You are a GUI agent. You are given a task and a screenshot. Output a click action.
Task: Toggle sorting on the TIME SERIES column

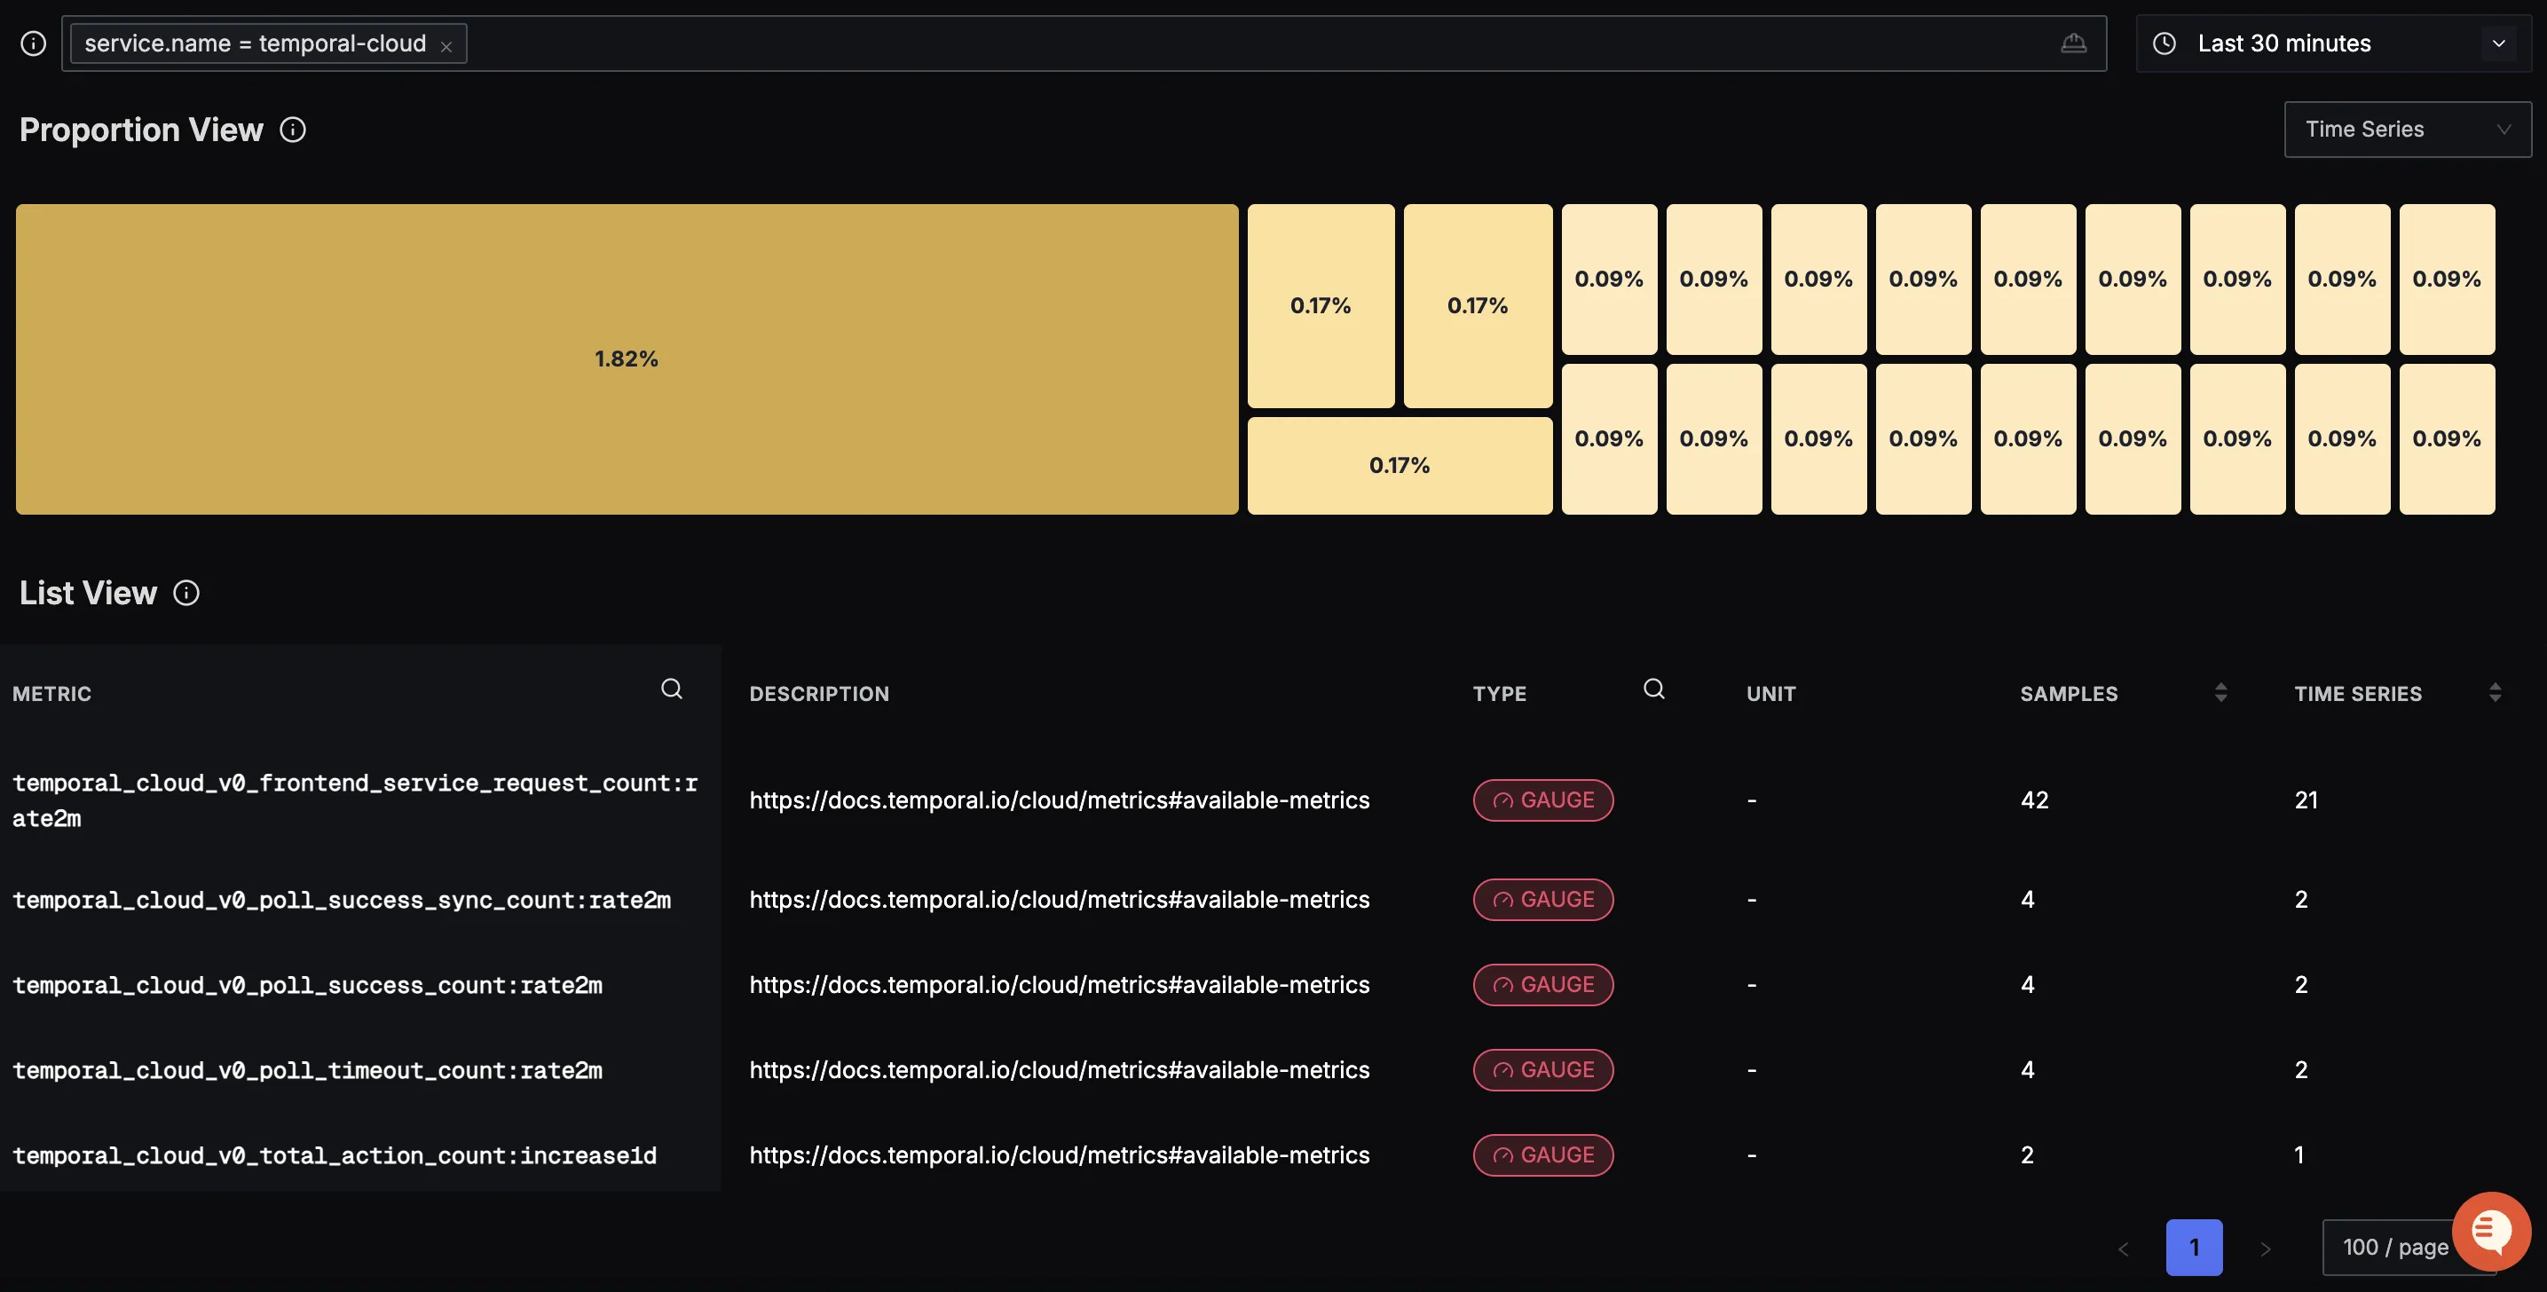click(x=2496, y=693)
